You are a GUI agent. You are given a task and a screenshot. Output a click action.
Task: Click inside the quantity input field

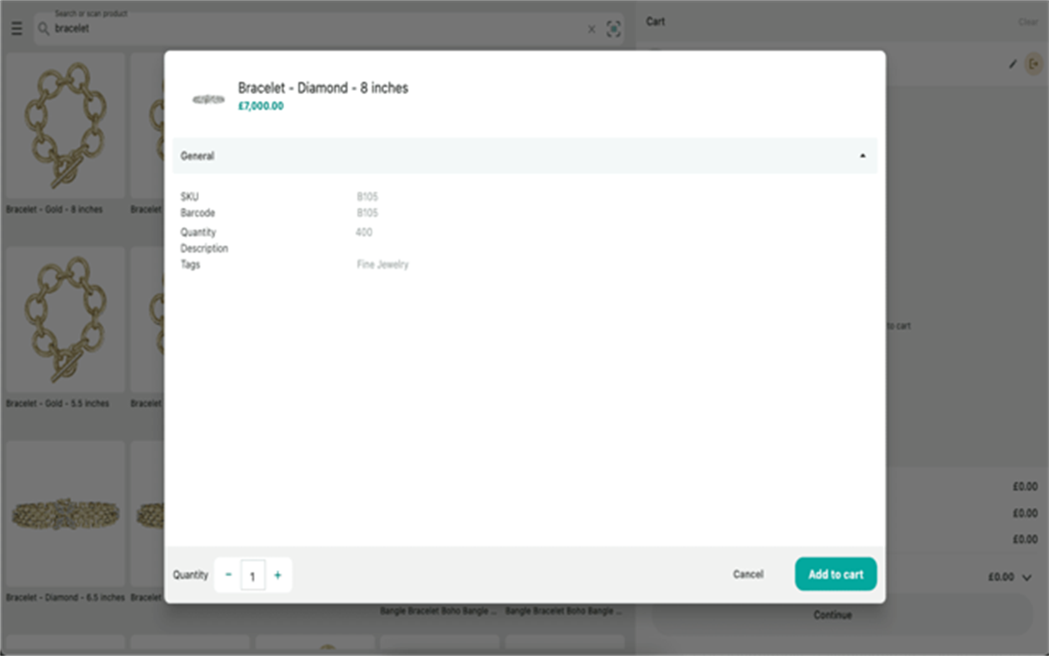pos(252,574)
